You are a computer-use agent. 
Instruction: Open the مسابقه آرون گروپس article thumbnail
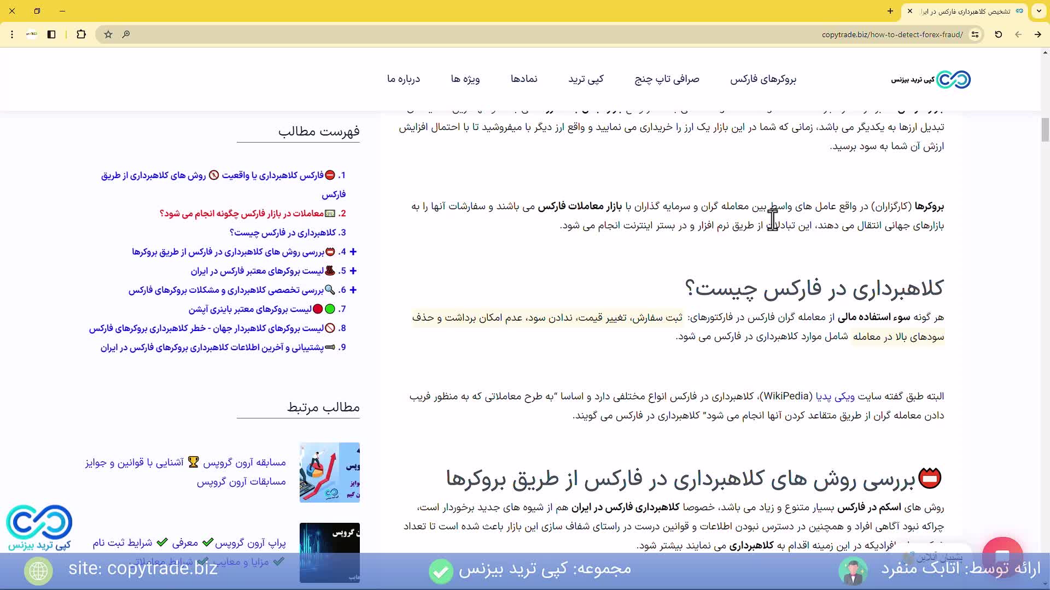tap(329, 473)
